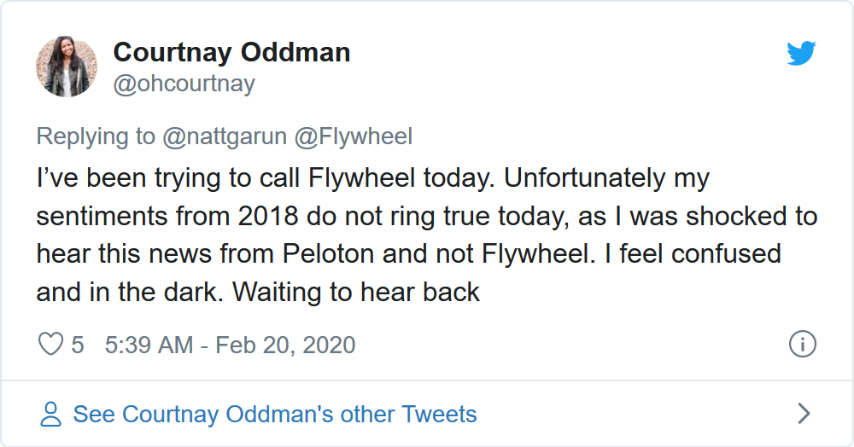Click the person silhouette icon in footer
The height and width of the screenshot is (447, 854).
click(x=51, y=415)
